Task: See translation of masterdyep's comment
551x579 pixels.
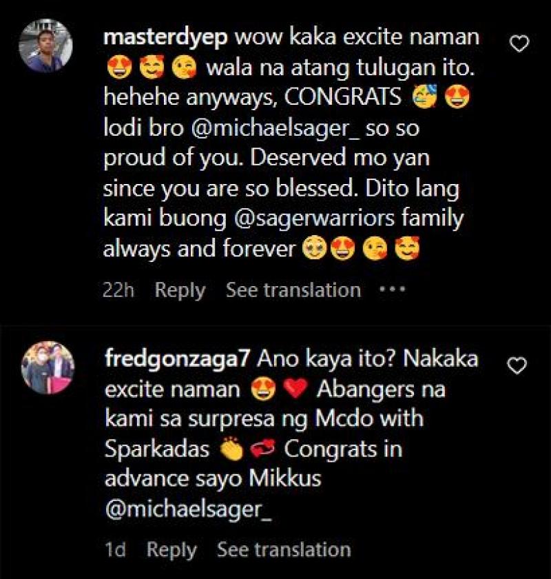Action: (x=293, y=290)
